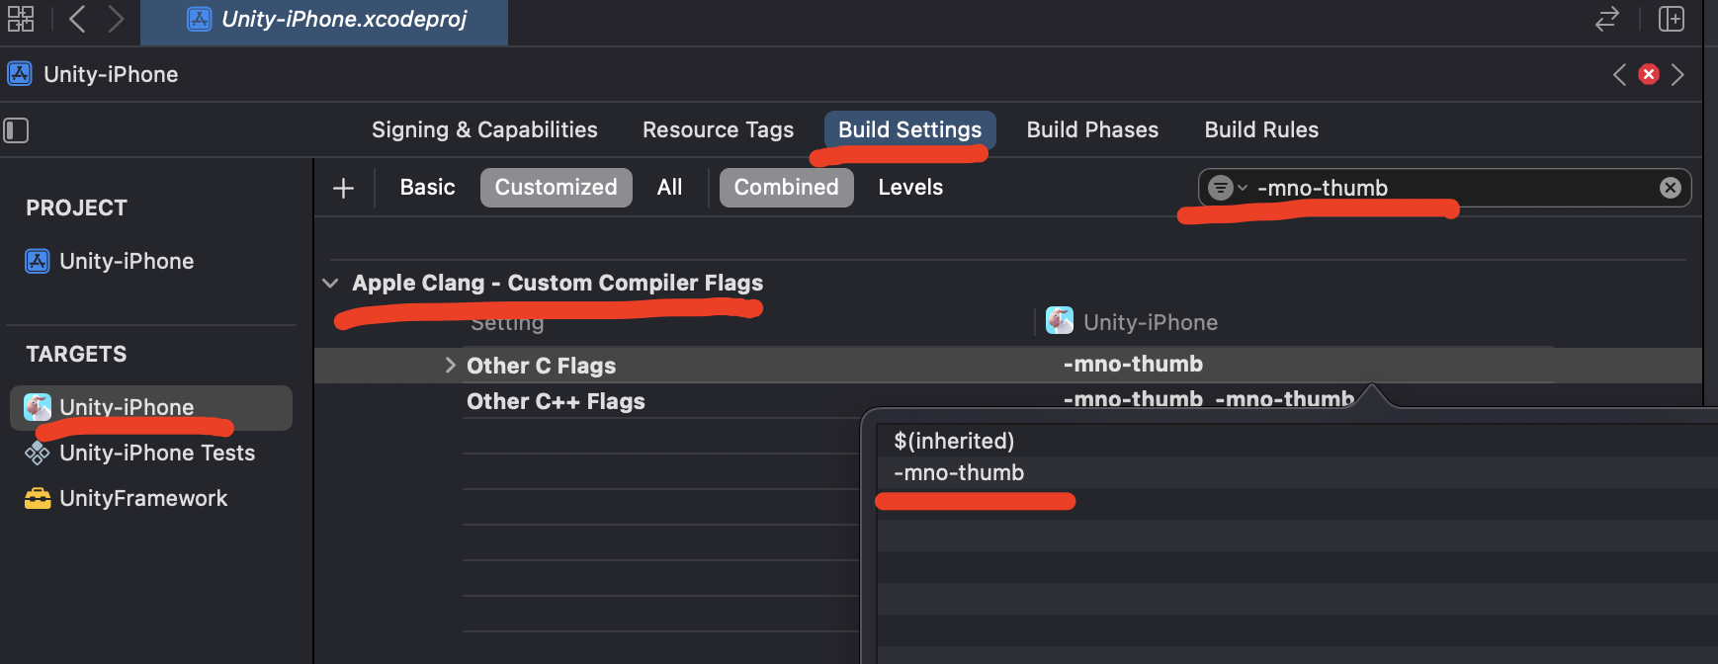This screenshot has height=664, width=1718.
Task: Show Customized build settings
Action: click(x=556, y=187)
